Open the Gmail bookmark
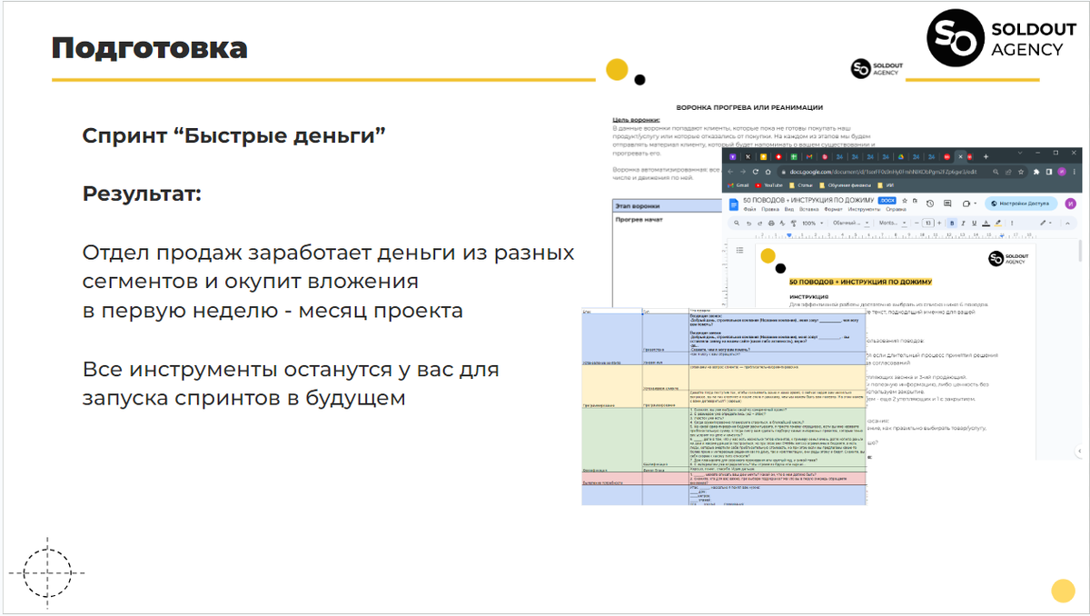Screen dimensions: 1090x616 (738, 185)
